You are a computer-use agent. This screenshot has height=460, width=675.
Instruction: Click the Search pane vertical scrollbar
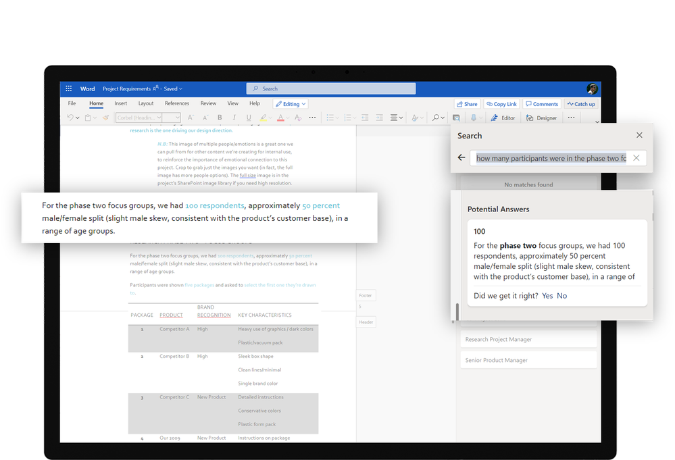[x=457, y=312]
